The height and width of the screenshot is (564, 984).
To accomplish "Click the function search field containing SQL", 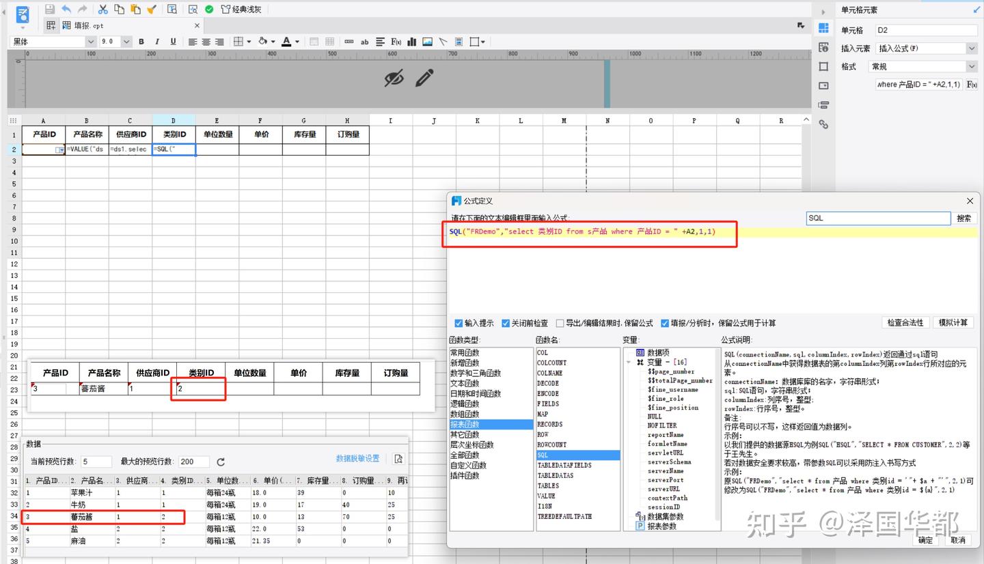I will coord(878,218).
